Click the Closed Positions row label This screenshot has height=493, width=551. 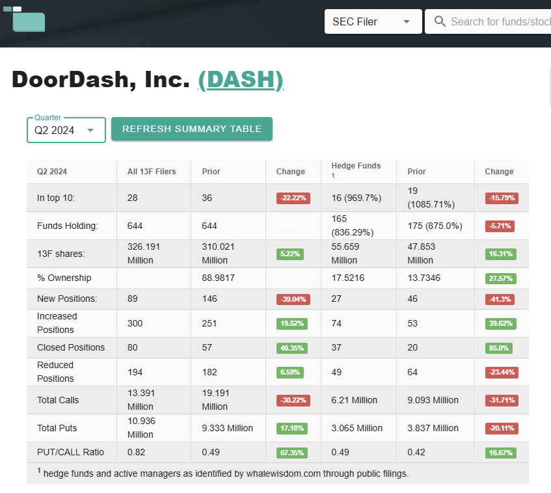(71, 347)
